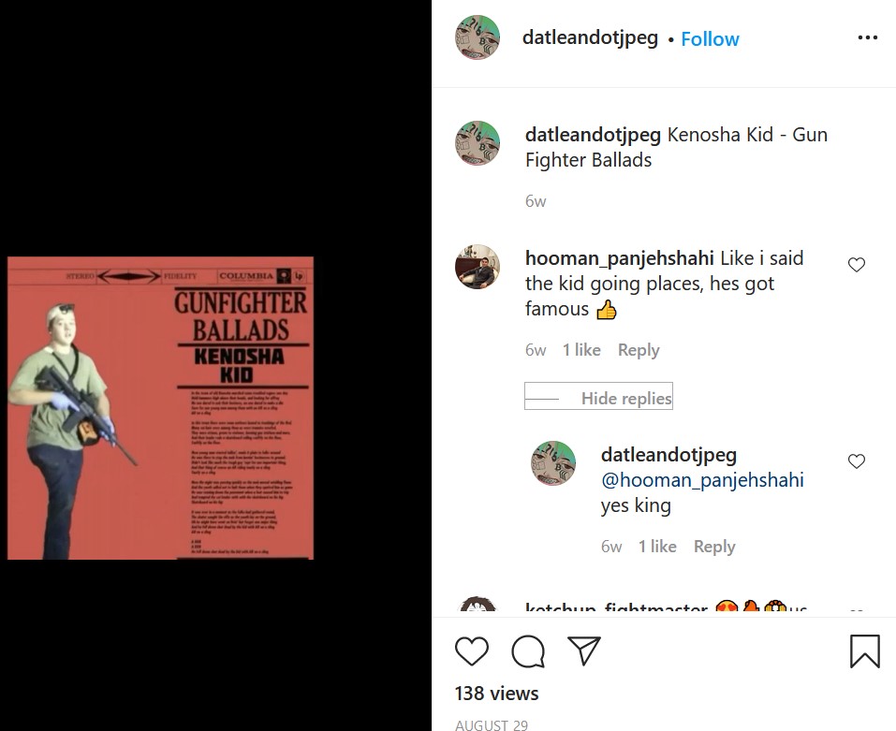Open the caption author datleandotjpeg username

click(593, 135)
